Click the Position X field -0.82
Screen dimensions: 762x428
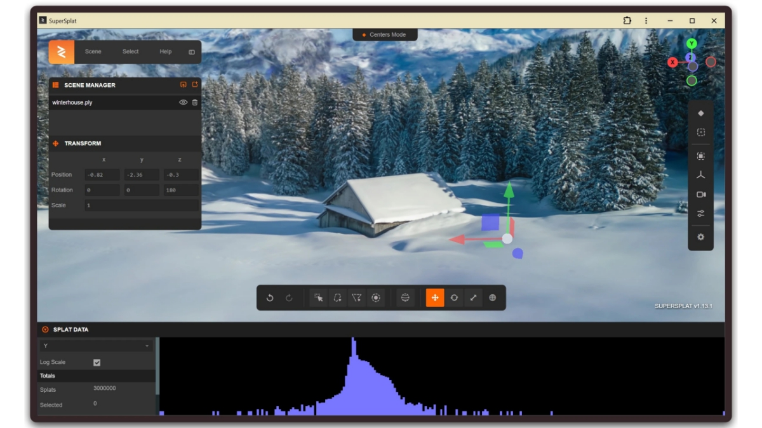102,174
